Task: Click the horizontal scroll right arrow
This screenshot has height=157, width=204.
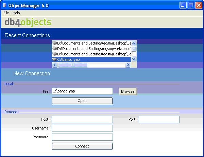Action: [x=128, y=65]
